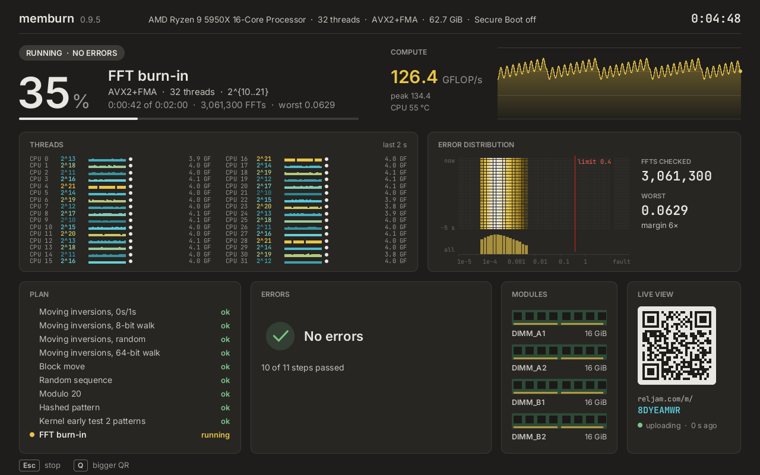Select the running FFT burn-in plan step
Image resolution: width=760 pixels, height=475 pixels.
click(x=130, y=435)
